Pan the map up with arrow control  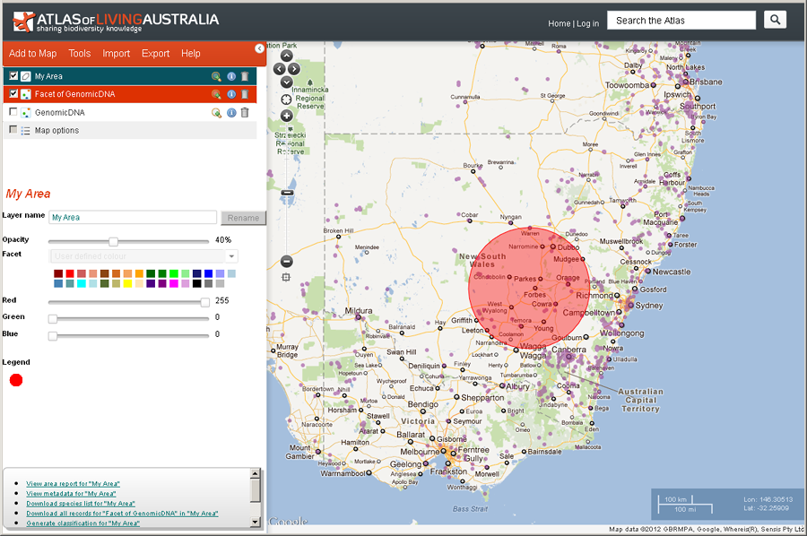[x=286, y=56]
